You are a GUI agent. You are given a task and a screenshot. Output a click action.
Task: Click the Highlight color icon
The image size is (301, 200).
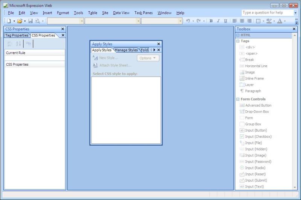(269, 21)
